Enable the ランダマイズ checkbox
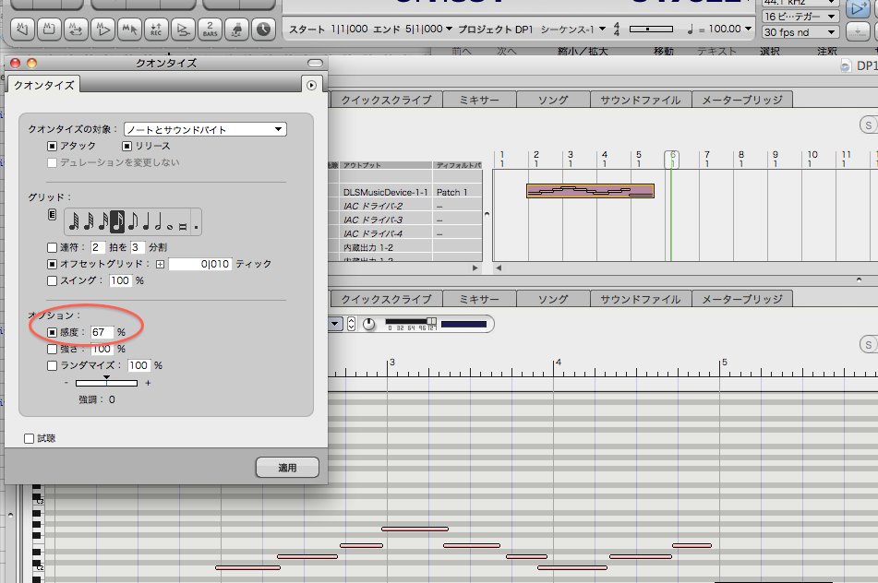The height and width of the screenshot is (583, 878). point(52,366)
